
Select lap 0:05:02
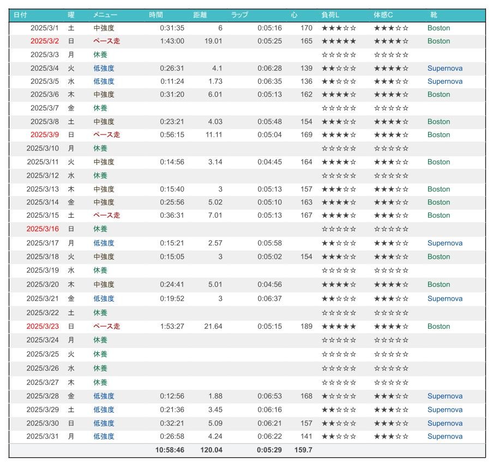click(x=270, y=257)
